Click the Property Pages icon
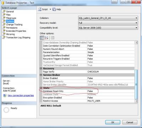The height and width of the screenshot is (128, 142). coord(53,38)
